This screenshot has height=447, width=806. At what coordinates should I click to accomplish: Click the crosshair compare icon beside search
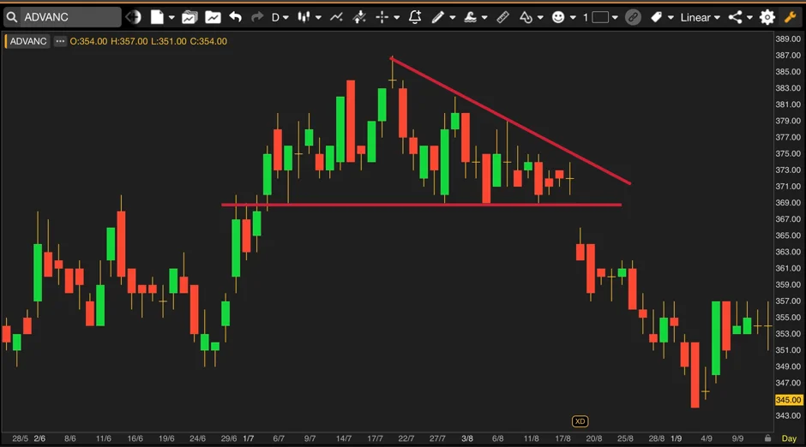[x=133, y=17]
